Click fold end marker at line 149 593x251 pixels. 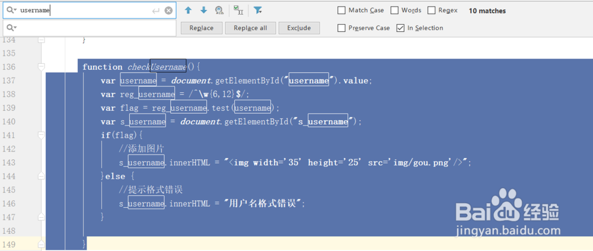pos(42,244)
